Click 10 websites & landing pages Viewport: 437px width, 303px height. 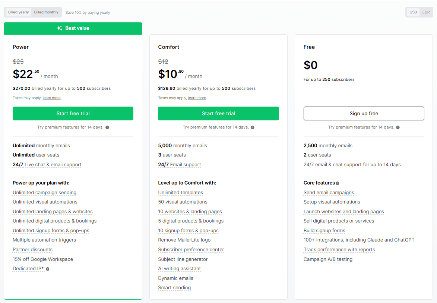point(190,212)
